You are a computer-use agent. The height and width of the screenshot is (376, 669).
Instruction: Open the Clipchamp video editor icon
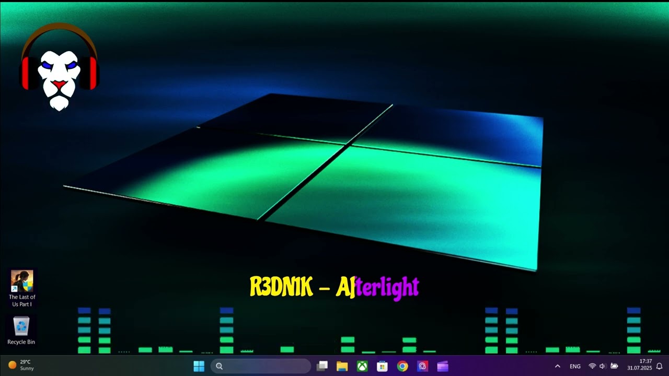coord(443,366)
